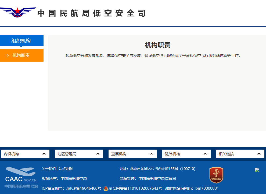Select the 机构职责 sidebar menu item
266x194 pixels.
coord(22,55)
